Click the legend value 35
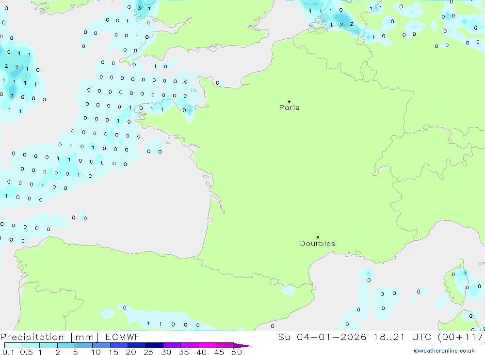The image size is (485, 355). [x=184, y=352]
